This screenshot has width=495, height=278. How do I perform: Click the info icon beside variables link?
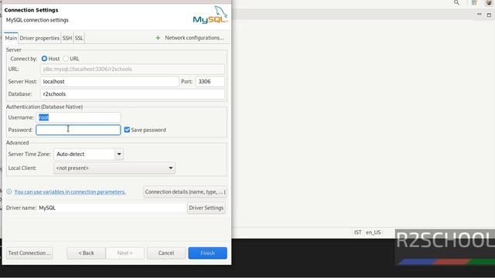(x=9, y=192)
